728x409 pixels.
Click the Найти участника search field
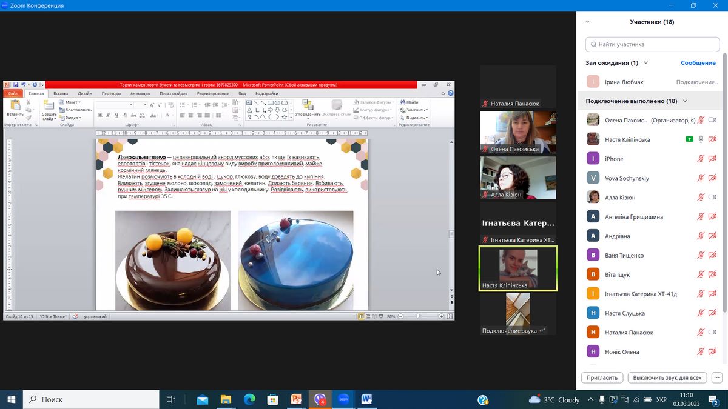point(652,44)
